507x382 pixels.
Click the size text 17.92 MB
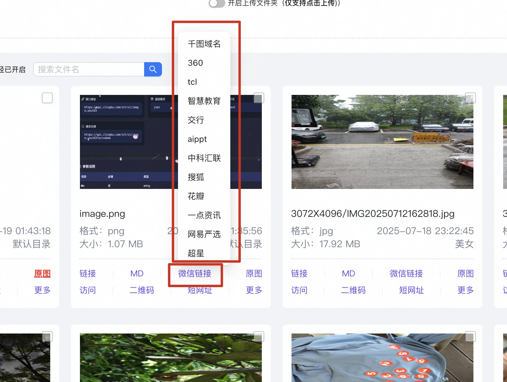coord(340,244)
